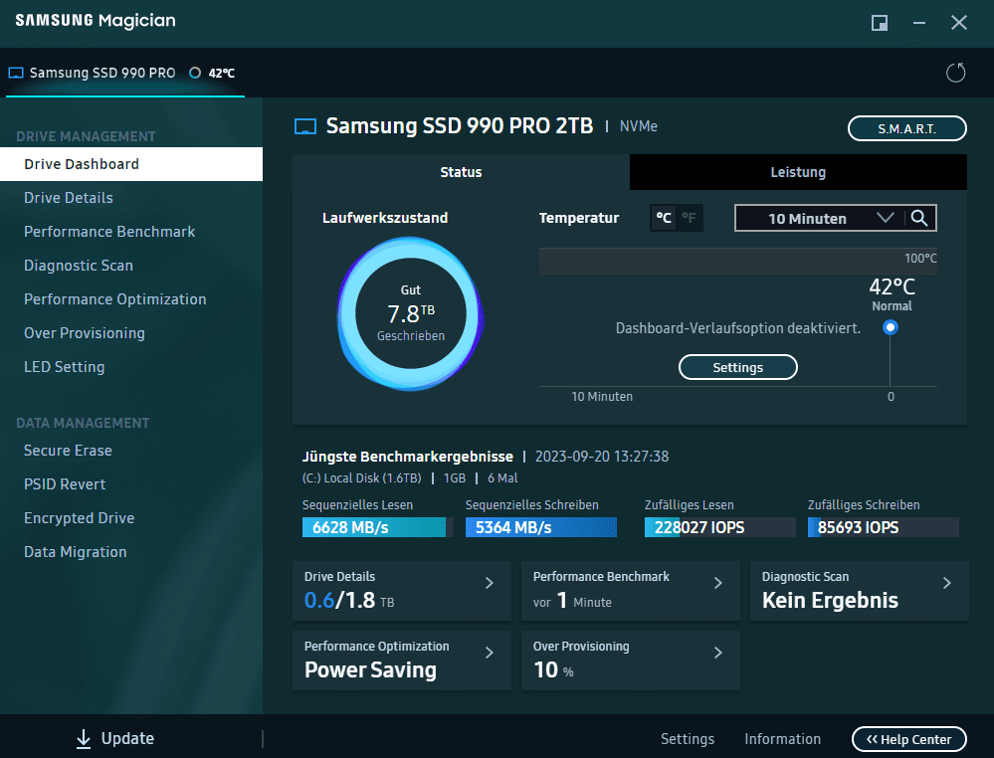Expand Diagnostic Scan card chevron
The width and height of the screenshot is (994, 758).
pos(947,583)
